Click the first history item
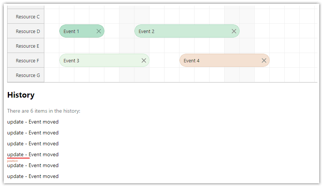This screenshot has width=323, height=187. pyautogui.click(x=33, y=122)
